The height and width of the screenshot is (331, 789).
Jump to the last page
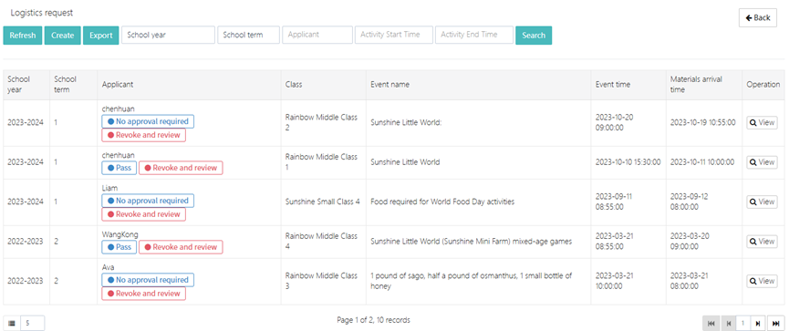tap(776, 323)
